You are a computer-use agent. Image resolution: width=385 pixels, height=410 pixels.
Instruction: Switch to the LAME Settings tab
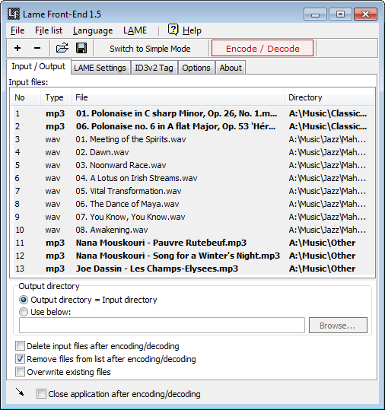click(x=100, y=68)
